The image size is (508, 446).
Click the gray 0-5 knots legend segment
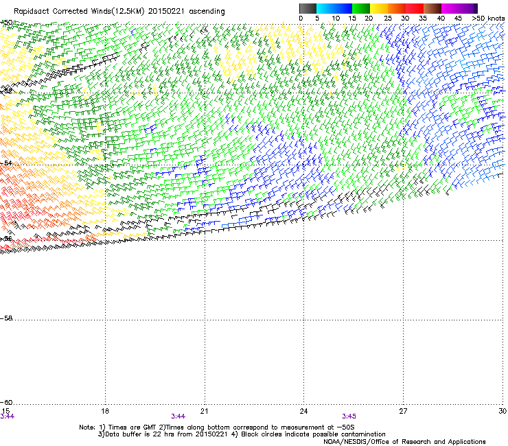coord(308,8)
